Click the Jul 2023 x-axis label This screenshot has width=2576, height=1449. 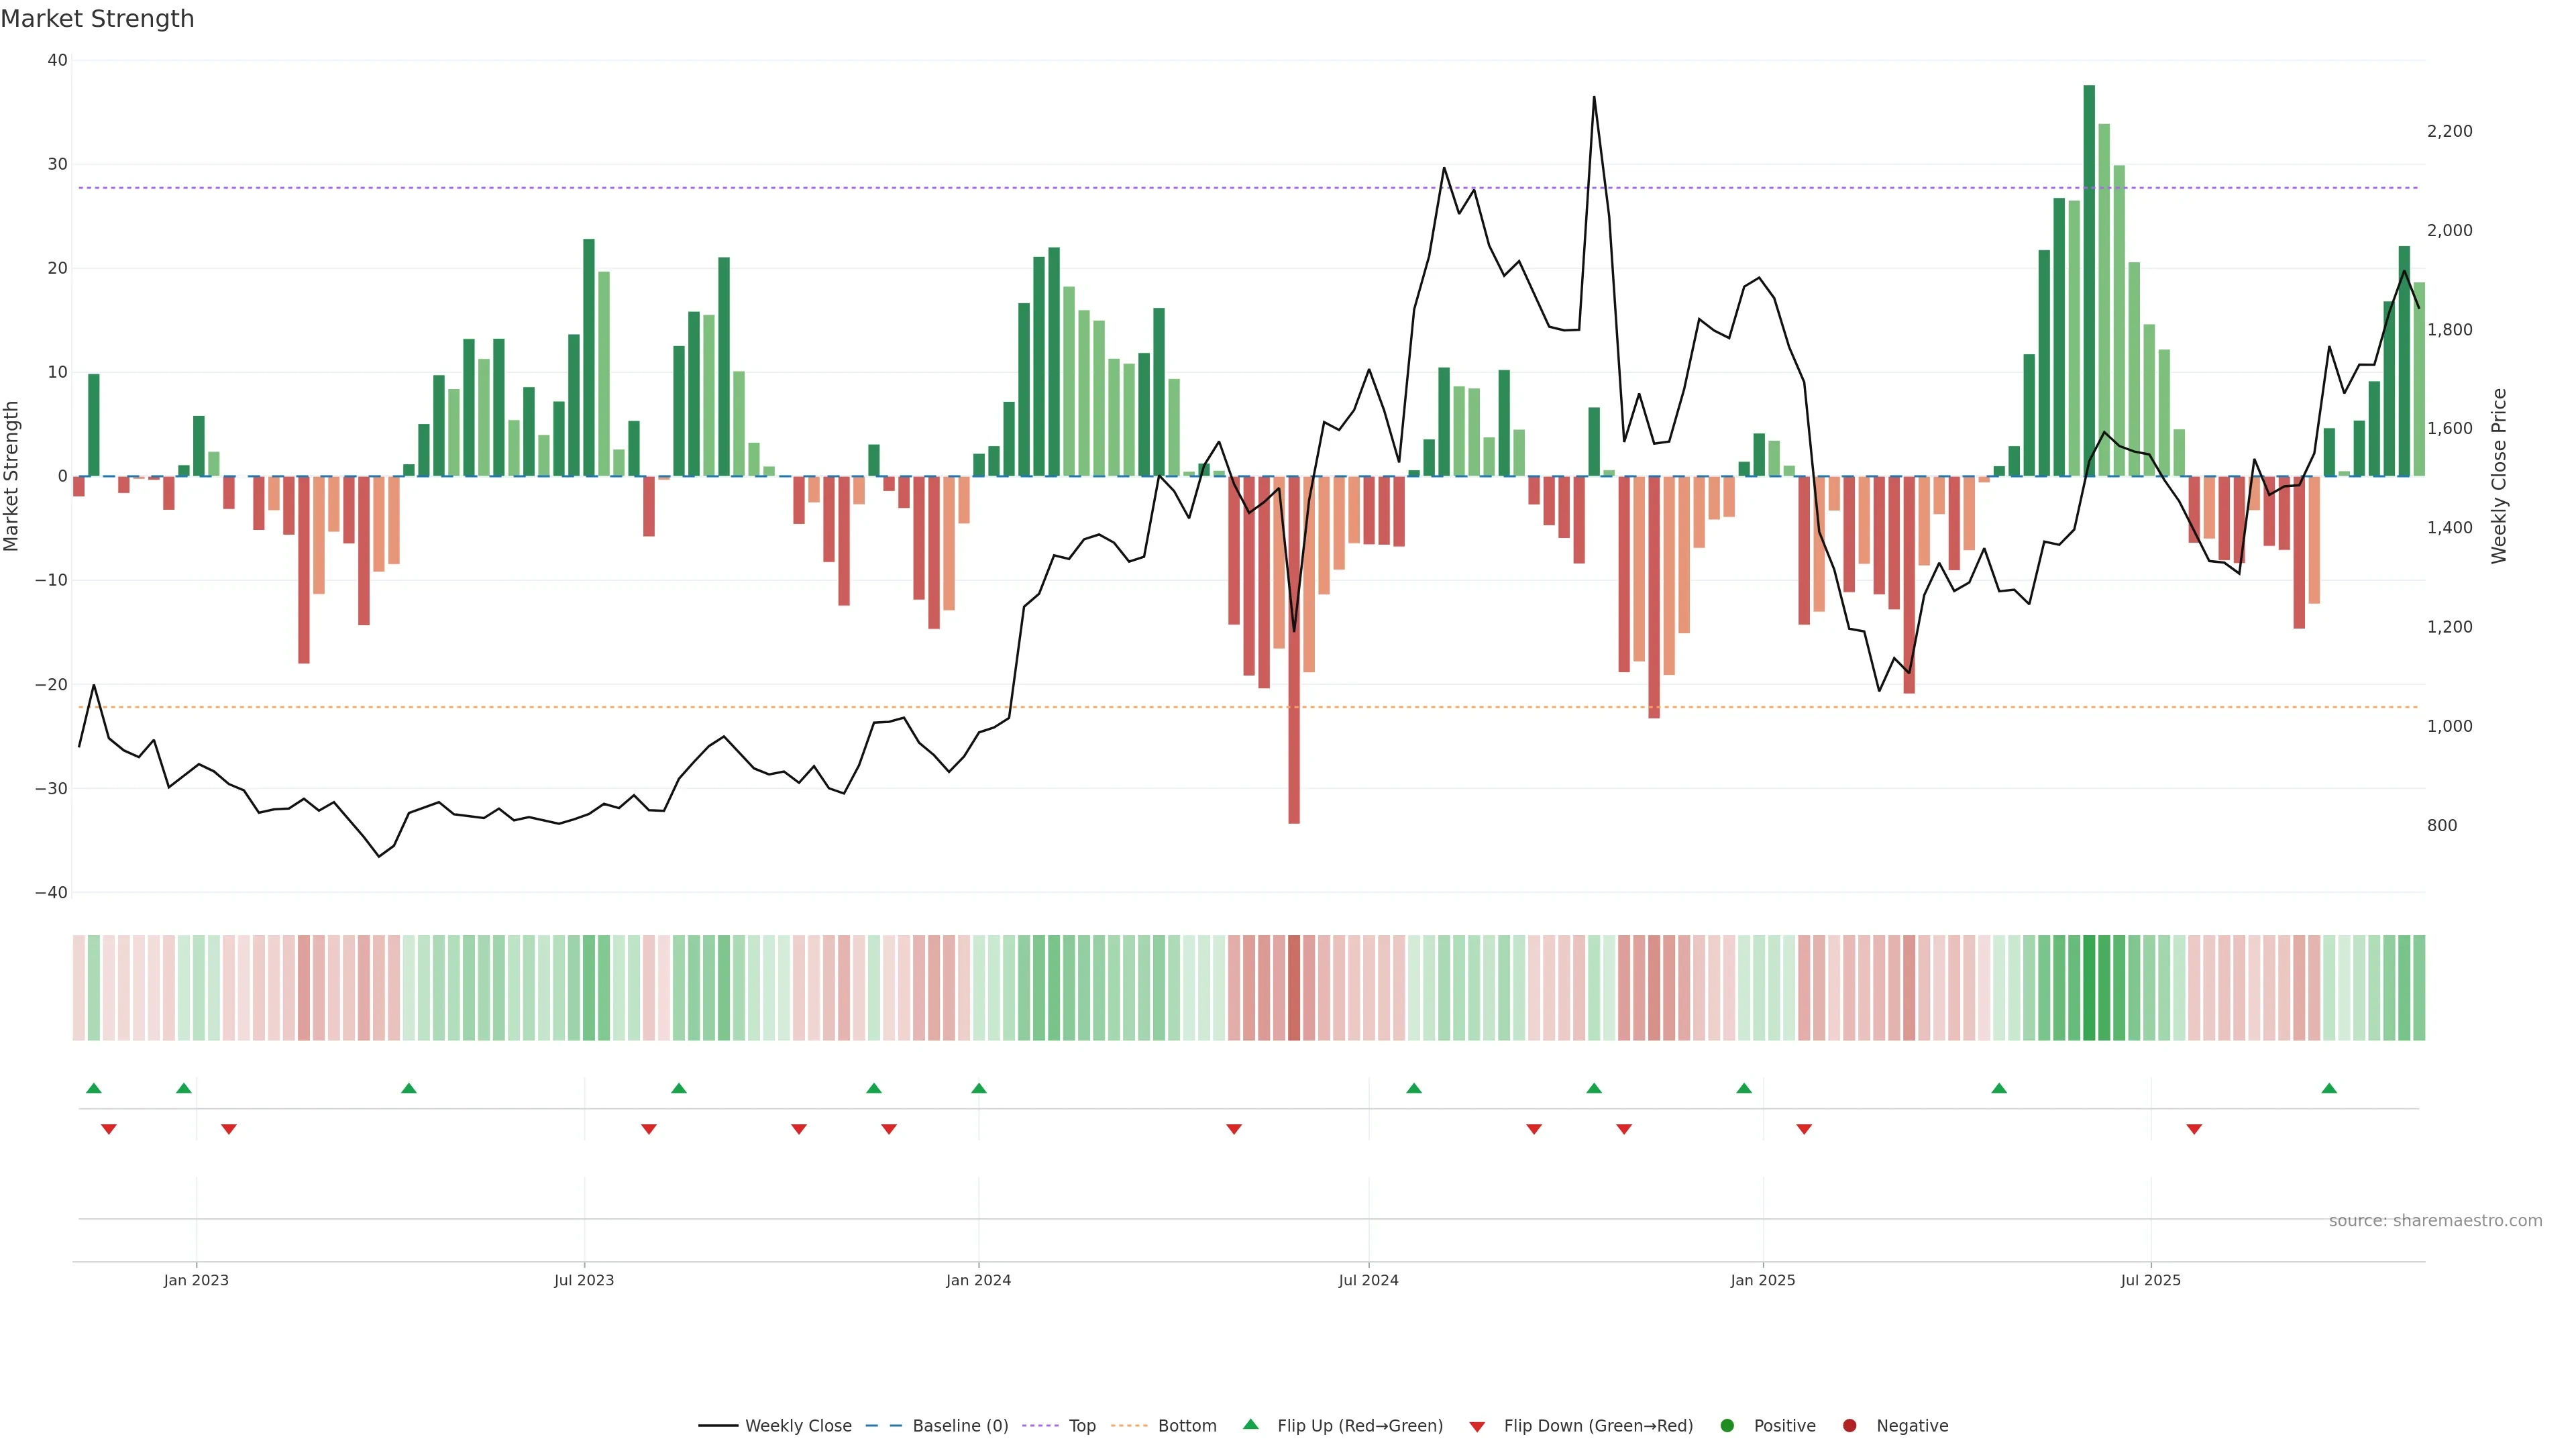tap(584, 1280)
